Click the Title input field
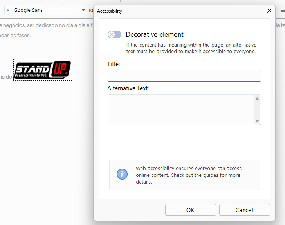Image resolution: width=285 pixels, height=225 pixels. pos(184,76)
